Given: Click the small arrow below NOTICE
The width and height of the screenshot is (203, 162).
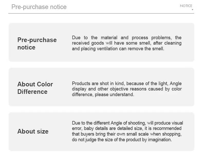Looking at the screenshot, I should pos(193,10).
